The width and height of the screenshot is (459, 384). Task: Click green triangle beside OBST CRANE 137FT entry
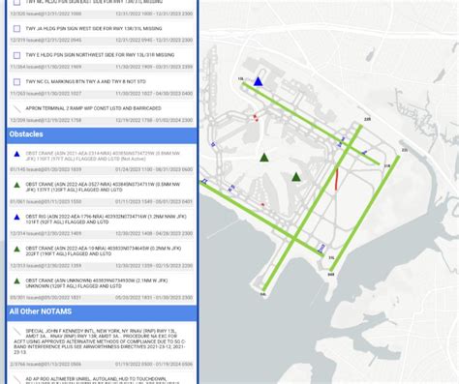click(x=17, y=185)
